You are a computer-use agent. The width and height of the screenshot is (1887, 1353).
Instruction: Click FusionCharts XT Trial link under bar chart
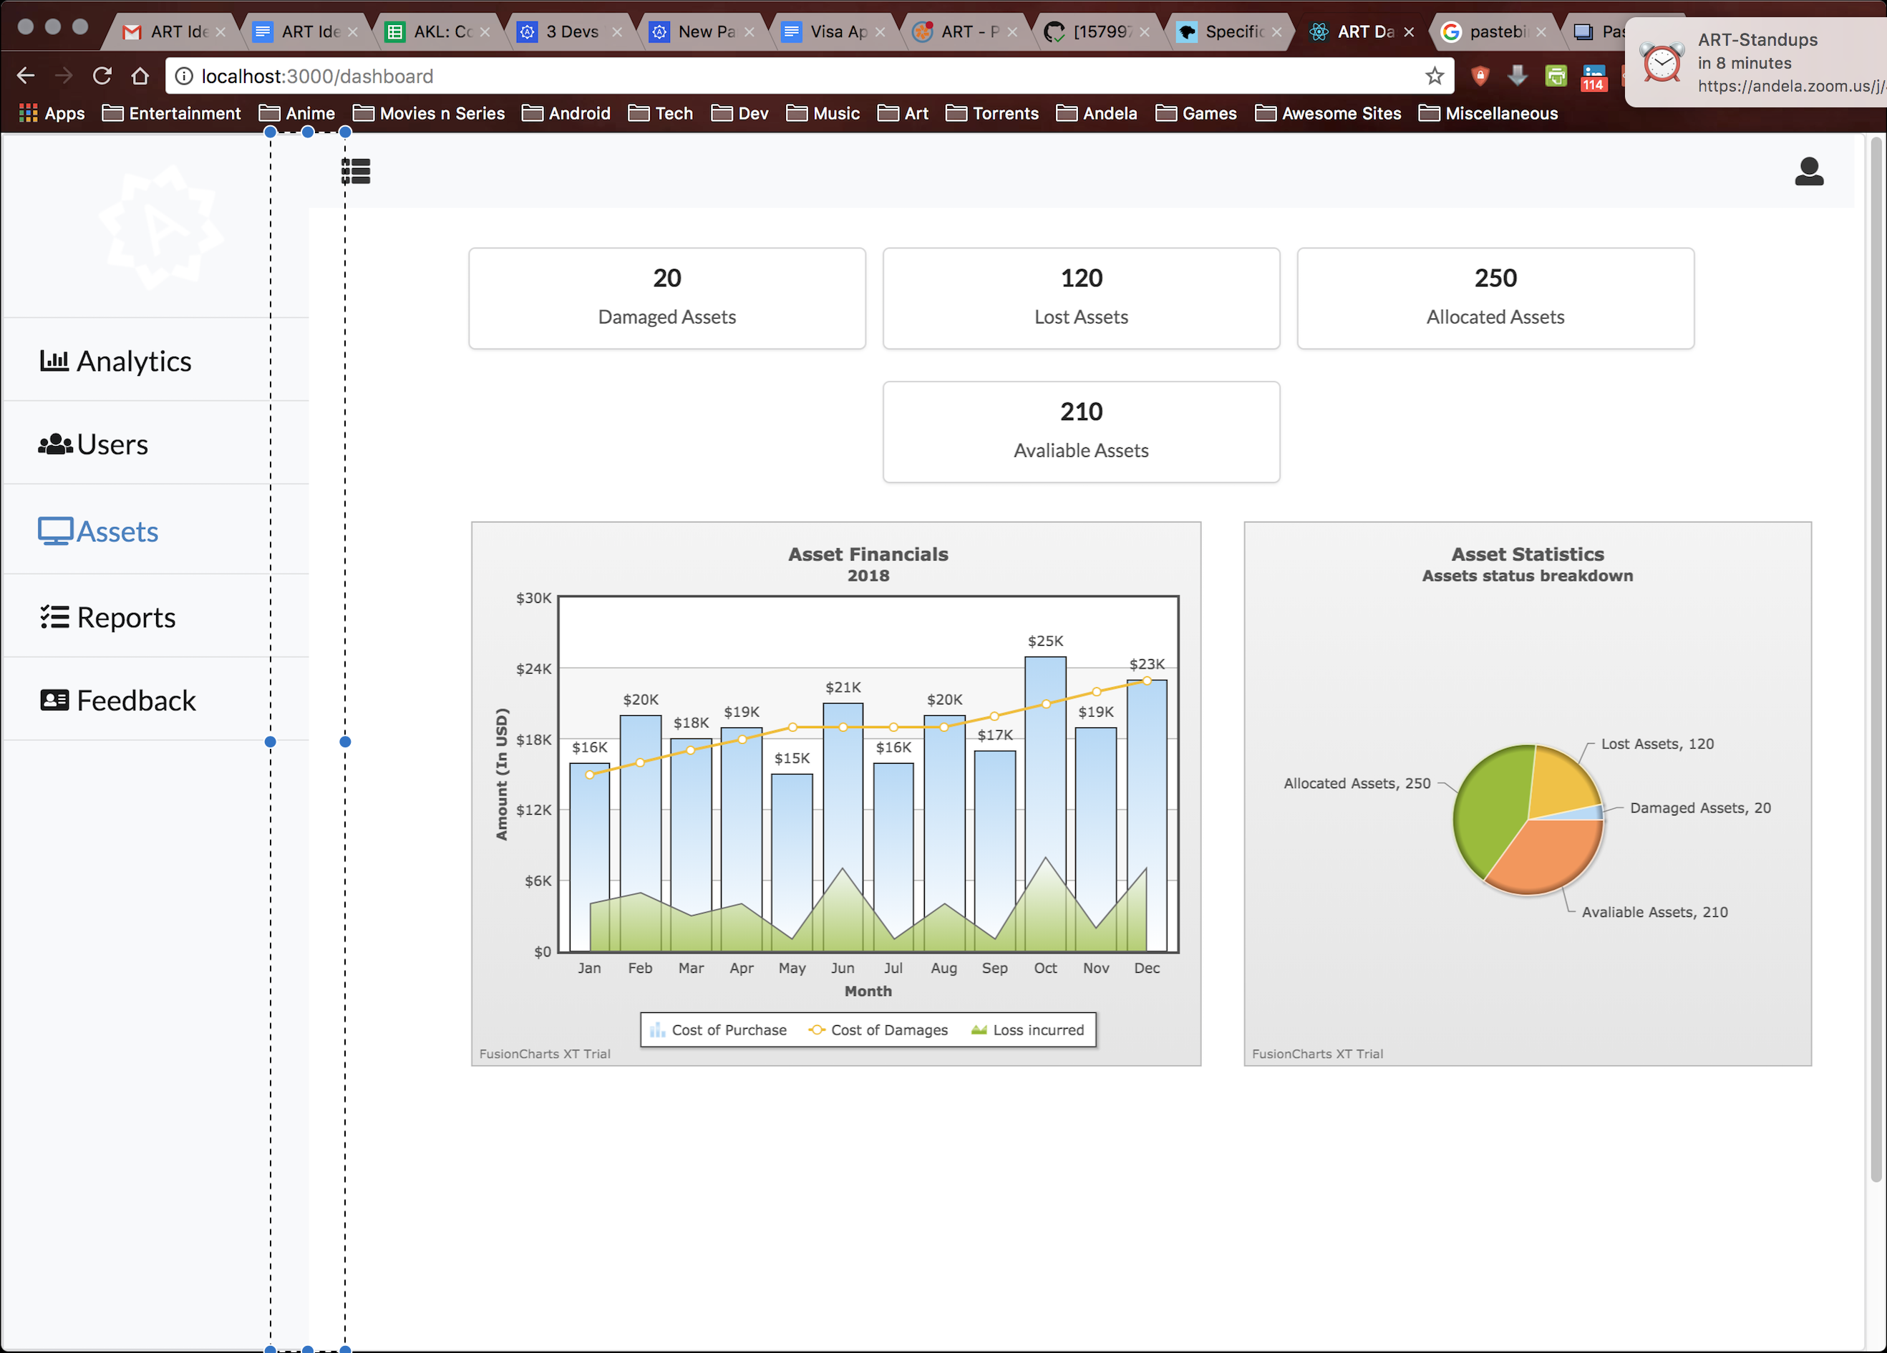[x=545, y=1054]
